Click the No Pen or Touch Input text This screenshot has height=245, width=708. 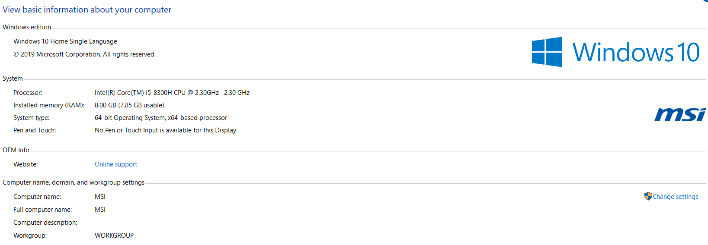point(165,130)
